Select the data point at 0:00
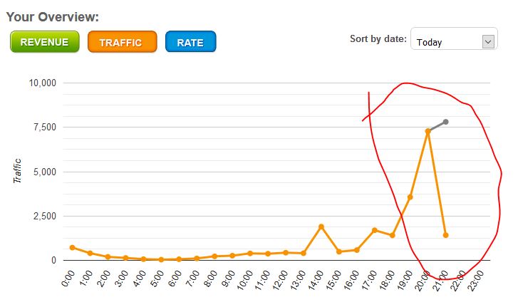This screenshot has width=518, height=307. pos(72,247)
